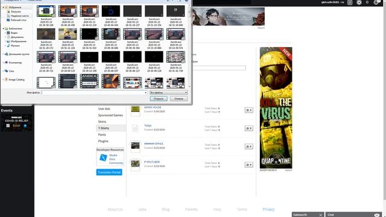The height and width of the screenshot is (217, 386).
Task: Open the Избранное favorites star in sidebar
Action: click(x=7, y=7)
